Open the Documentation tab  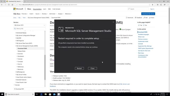click(x=37, y=9)
